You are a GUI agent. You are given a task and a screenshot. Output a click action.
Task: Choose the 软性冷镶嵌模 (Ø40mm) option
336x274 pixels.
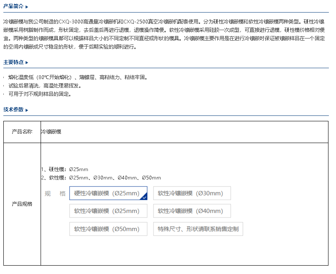[192, 211]
